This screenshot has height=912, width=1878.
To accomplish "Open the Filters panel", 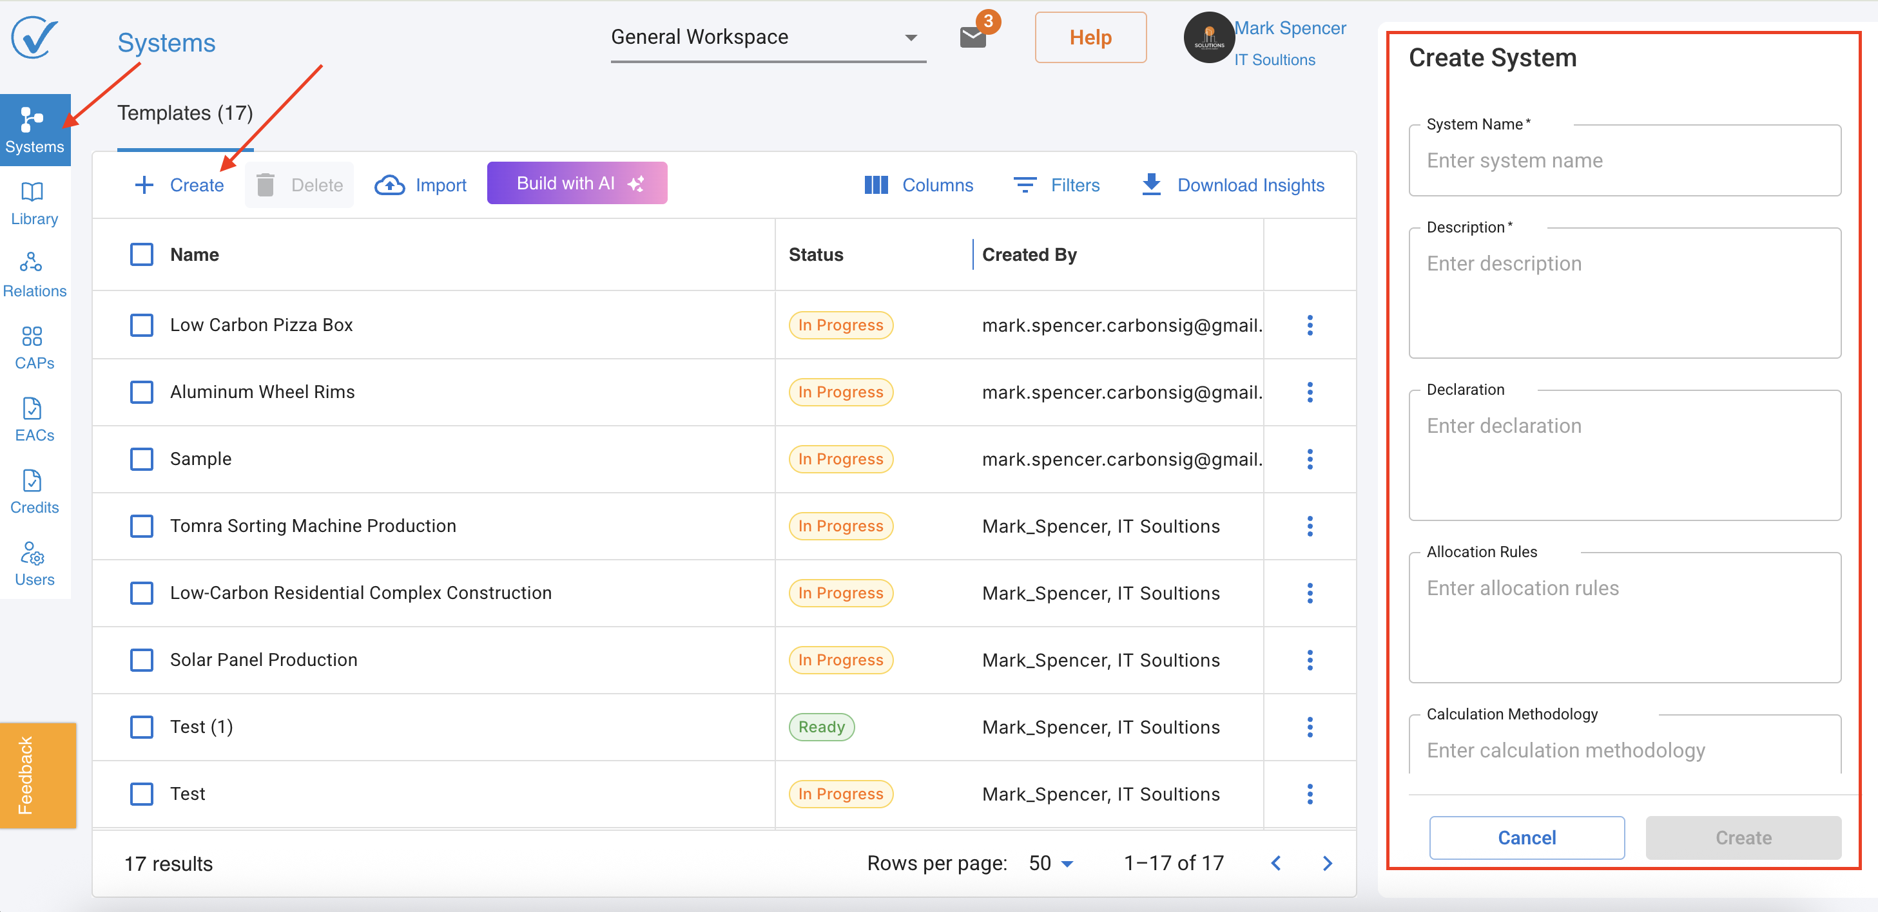I will tap(1056, 185).
